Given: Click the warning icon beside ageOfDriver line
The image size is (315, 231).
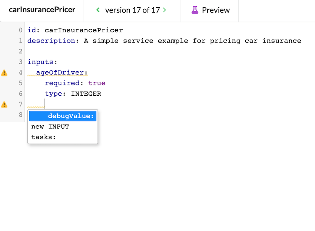Looking at the screenshot, I should 4,72.
